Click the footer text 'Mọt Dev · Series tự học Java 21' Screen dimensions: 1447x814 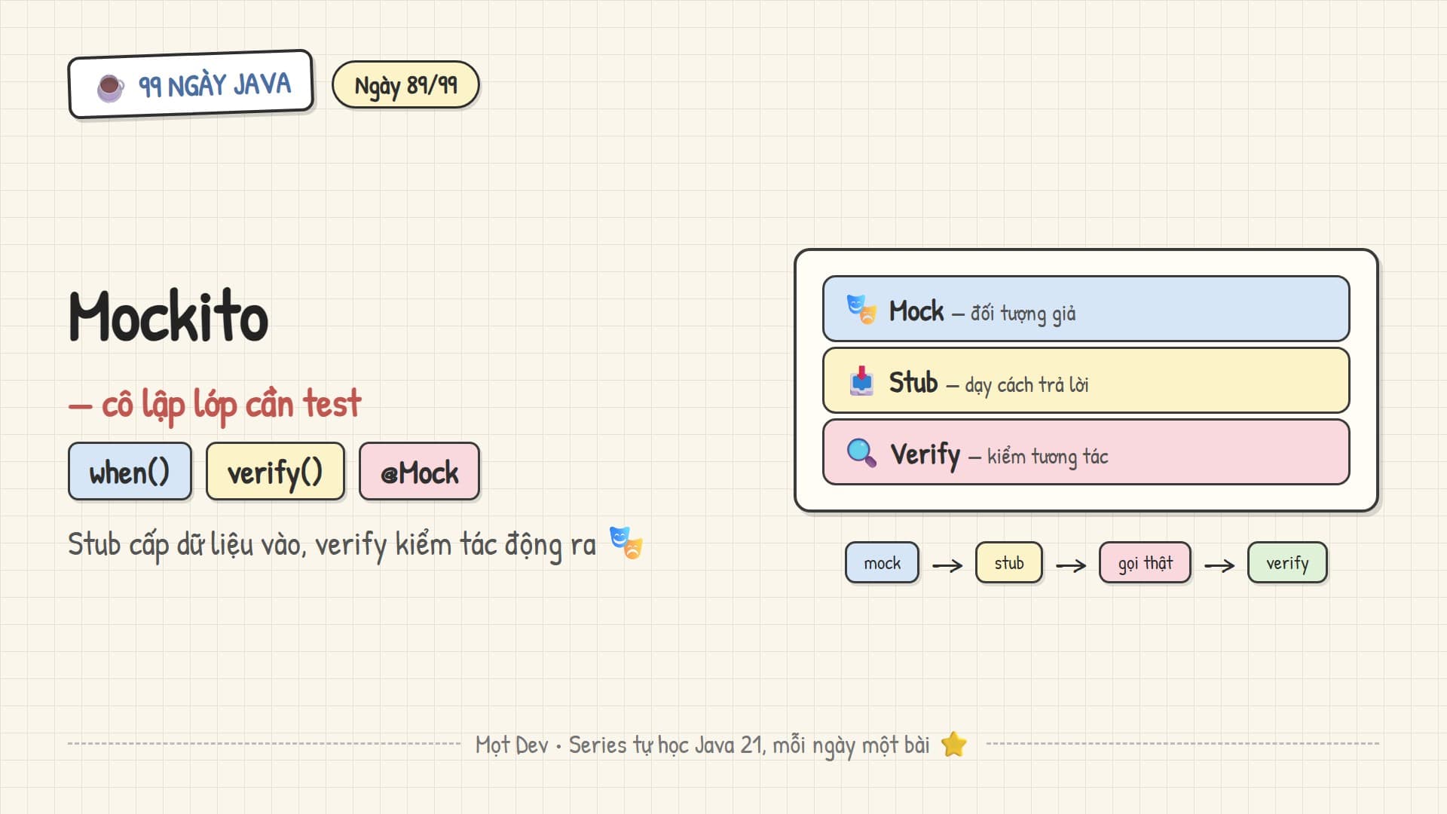[702, 745]
